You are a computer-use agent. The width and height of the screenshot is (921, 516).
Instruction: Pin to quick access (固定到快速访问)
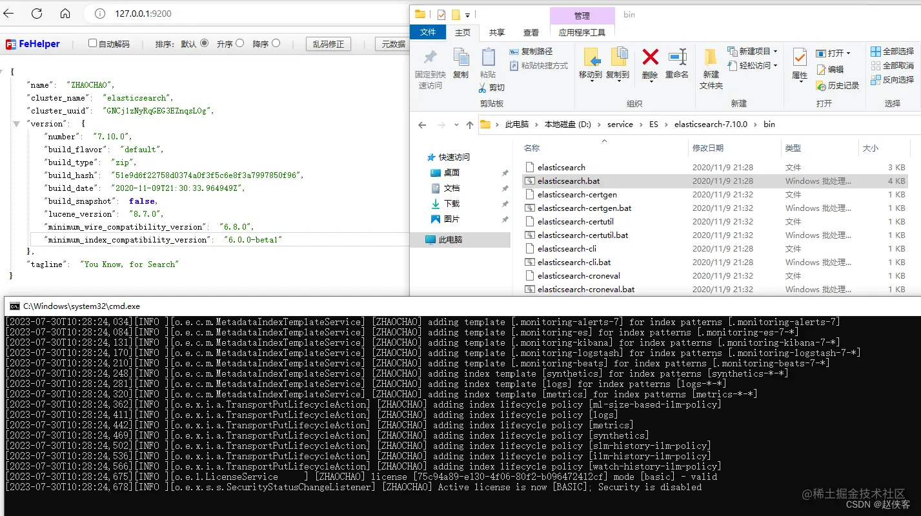(430, 69)
